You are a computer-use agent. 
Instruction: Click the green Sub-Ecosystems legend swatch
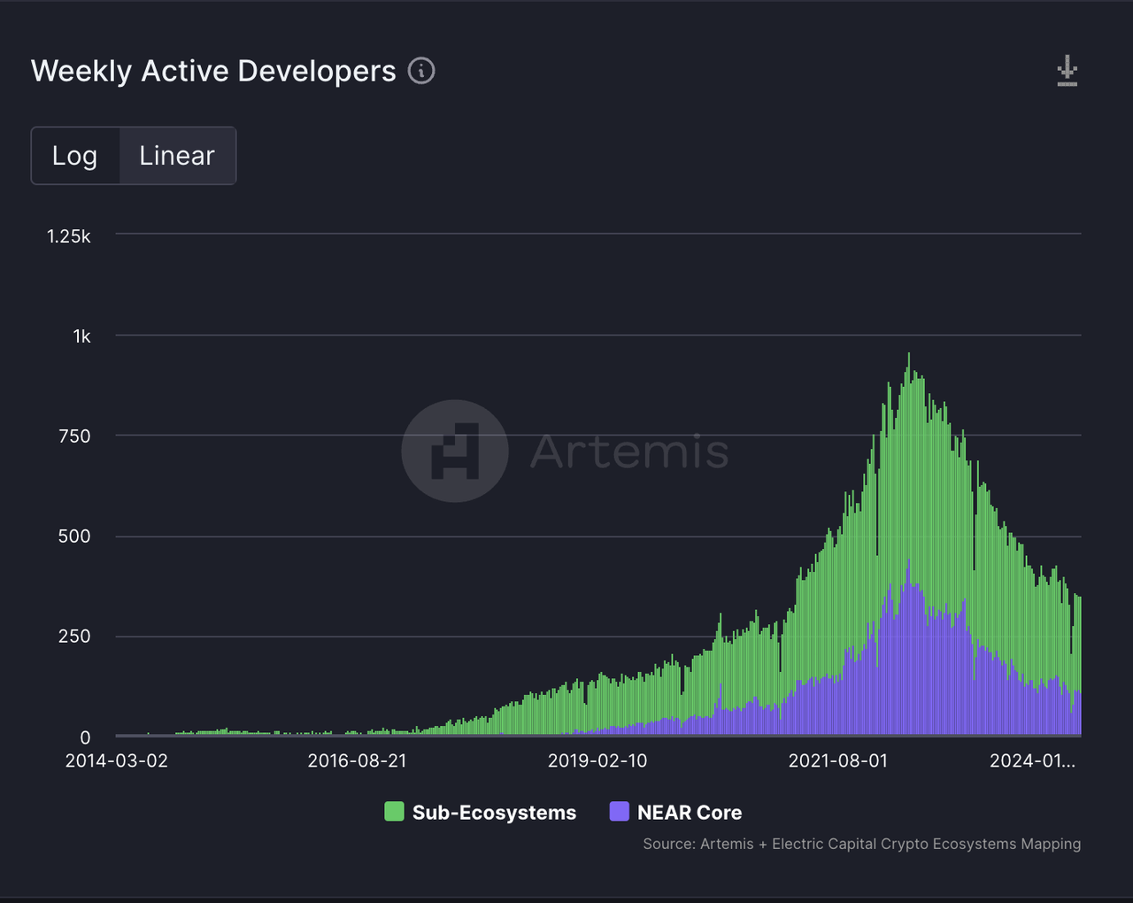pyautogui.click(x=394, y=812)
